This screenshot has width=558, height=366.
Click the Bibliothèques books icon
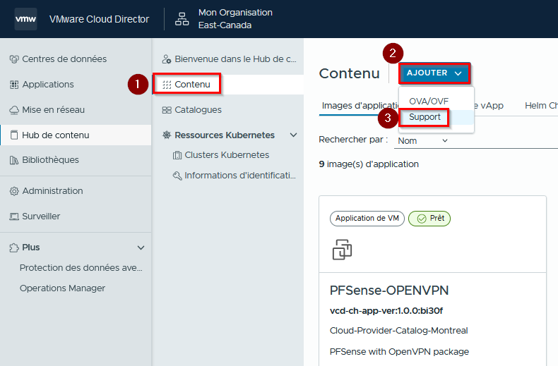(14, 160)
